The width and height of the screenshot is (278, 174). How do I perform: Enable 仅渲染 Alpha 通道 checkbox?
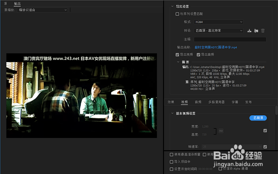point(220,169)
